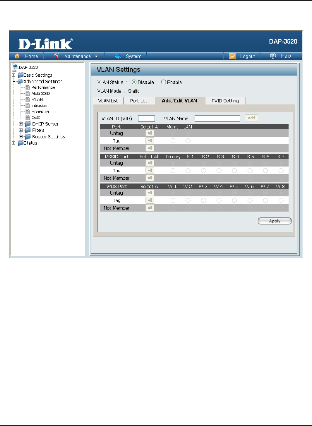Screen dimensions: 312x426
Task: Select Disable for VLAN Status
Action: 134,82
